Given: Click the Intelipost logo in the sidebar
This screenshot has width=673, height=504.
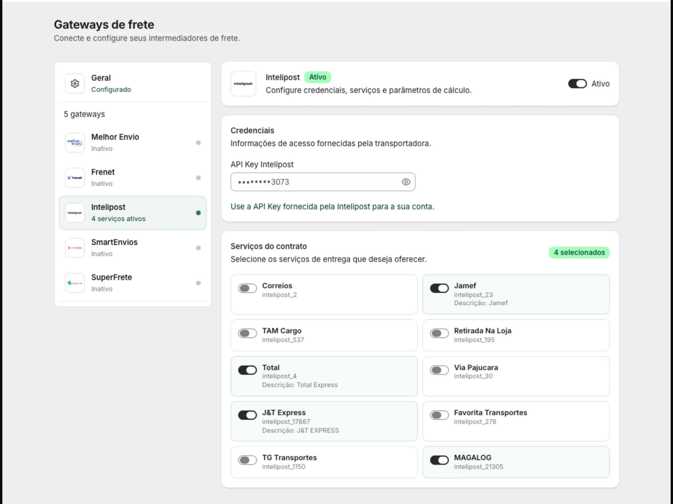Looking at the screenshot, I should (75, 213).
